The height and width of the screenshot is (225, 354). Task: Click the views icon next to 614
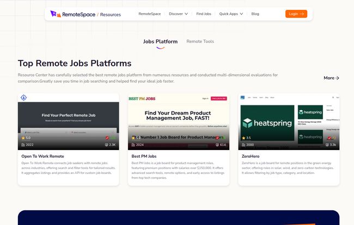[x=217, y=145]
